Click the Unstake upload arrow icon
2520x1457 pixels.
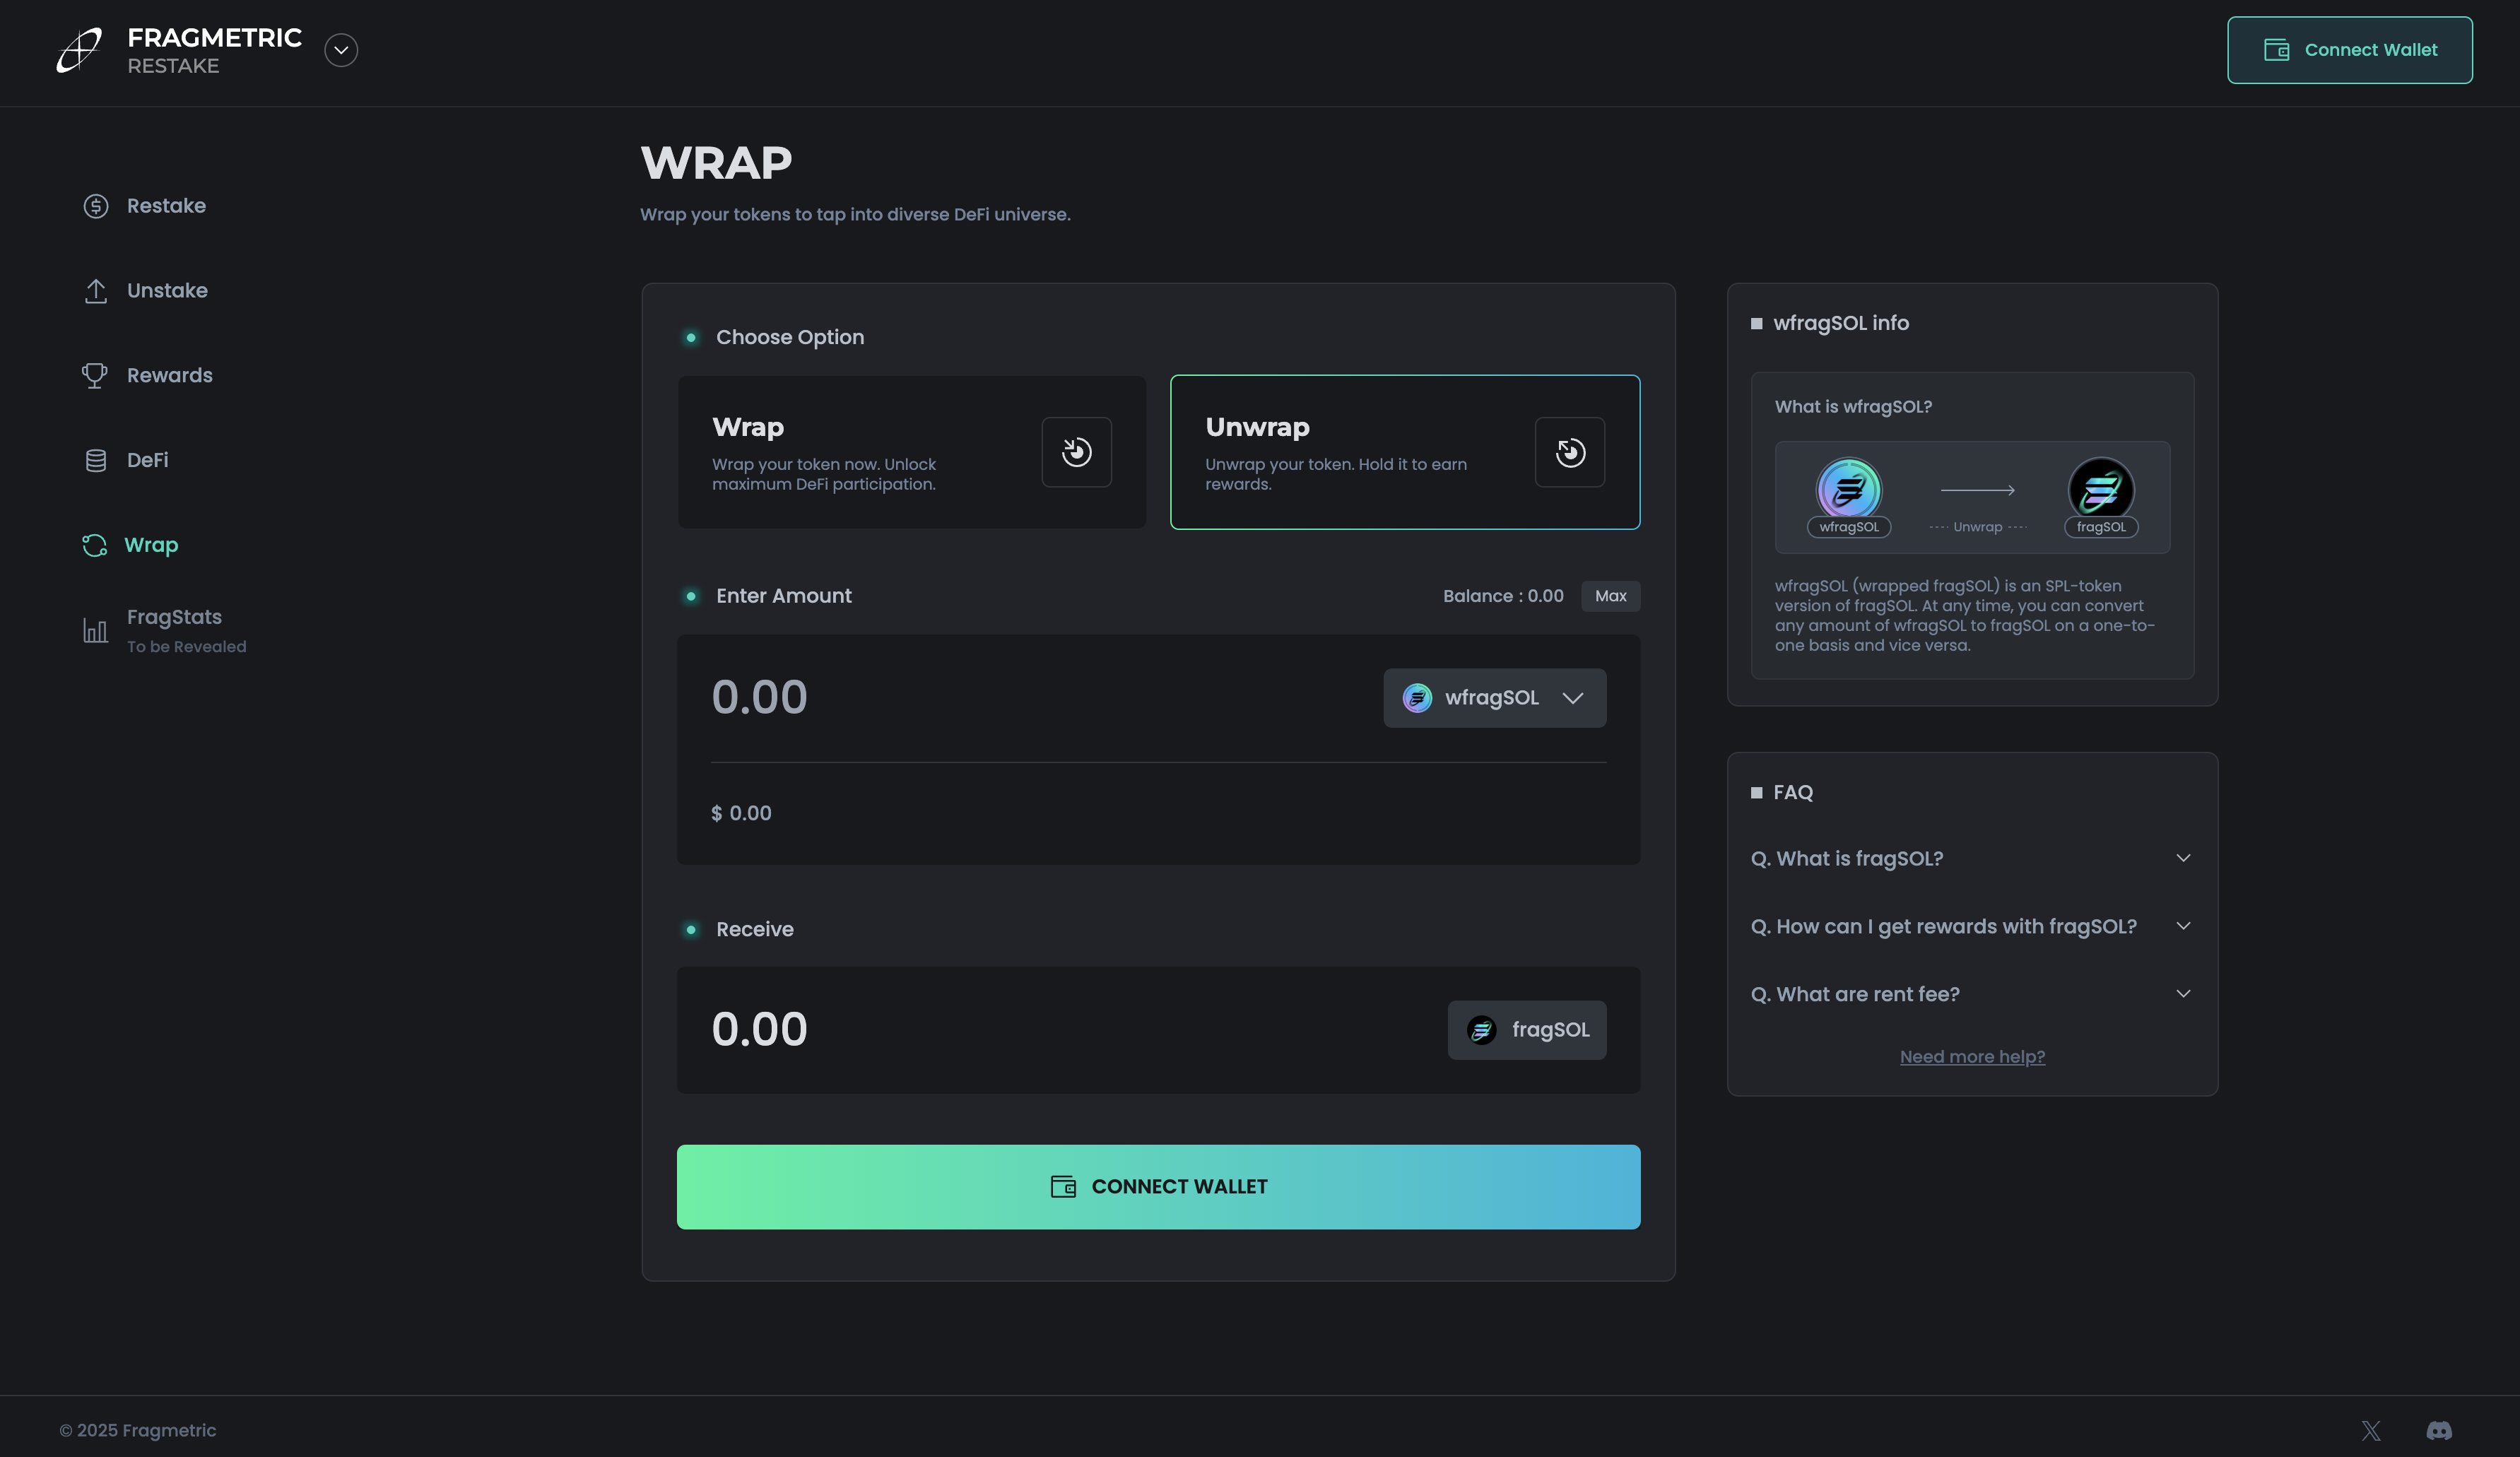tap(96, 291)
